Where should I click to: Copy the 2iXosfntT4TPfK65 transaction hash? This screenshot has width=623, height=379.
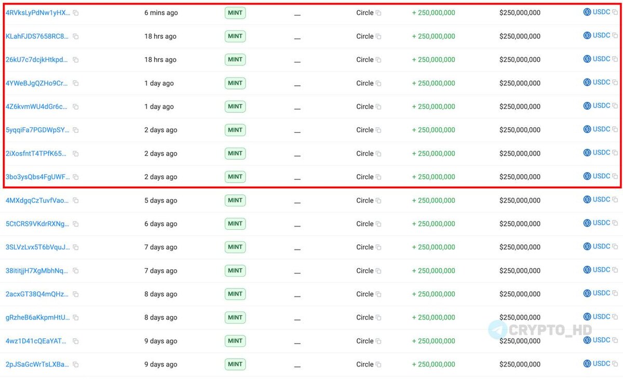point(76,153)
